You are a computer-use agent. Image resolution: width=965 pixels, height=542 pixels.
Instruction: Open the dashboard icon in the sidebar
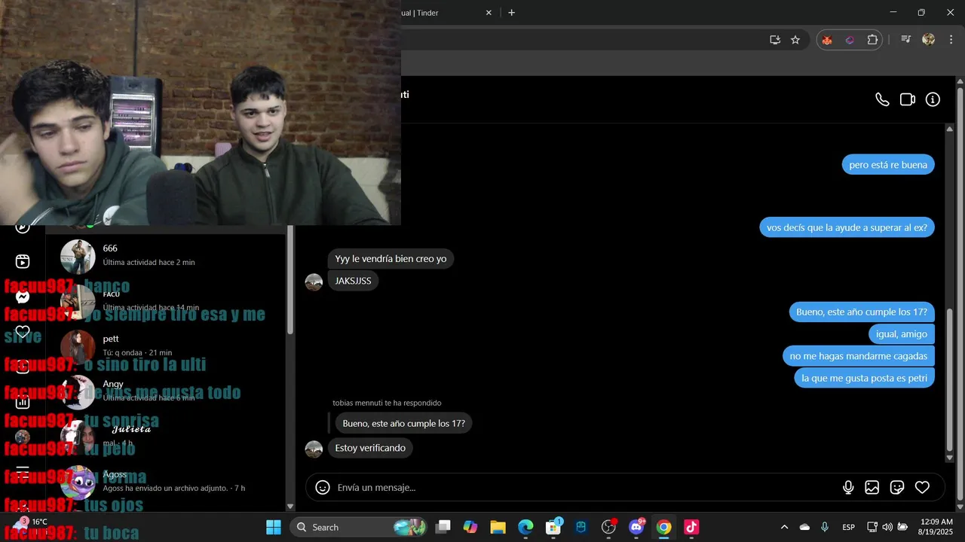(23, 402)
